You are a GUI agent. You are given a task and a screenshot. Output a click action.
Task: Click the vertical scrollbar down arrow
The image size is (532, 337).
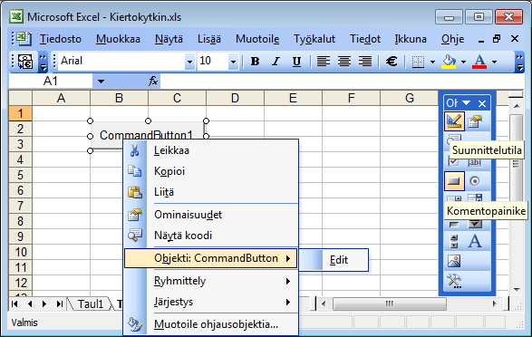pos(517,290)
